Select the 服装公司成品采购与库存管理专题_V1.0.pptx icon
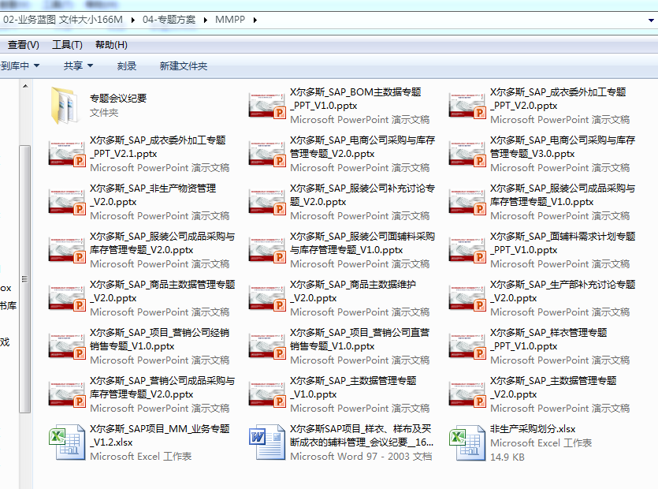The height and width of the screenshot is (489, 658). pyautogui.click(x=467, y=202)
